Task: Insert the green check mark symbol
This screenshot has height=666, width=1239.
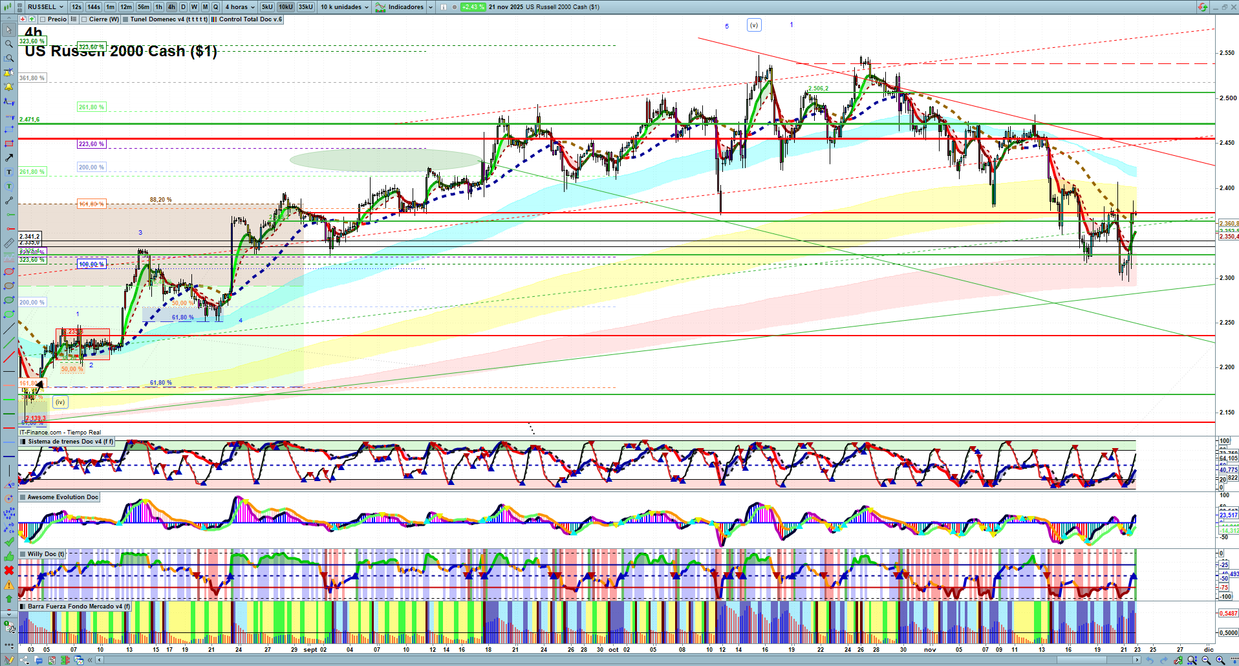Action: coord(9,542)
